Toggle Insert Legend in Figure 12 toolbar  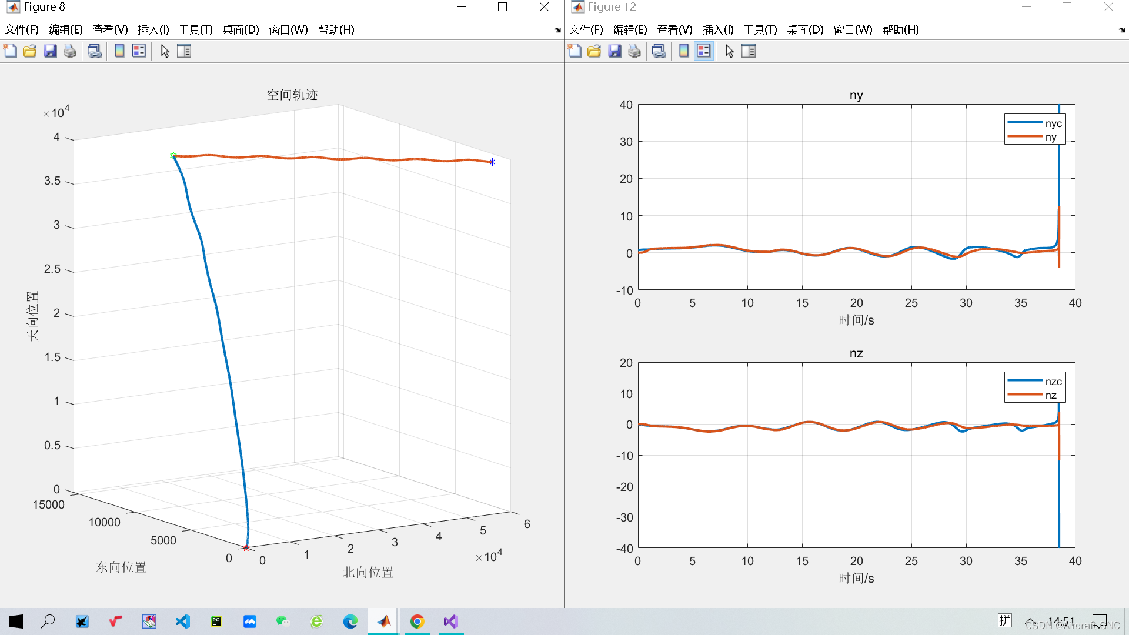[703, 51]
